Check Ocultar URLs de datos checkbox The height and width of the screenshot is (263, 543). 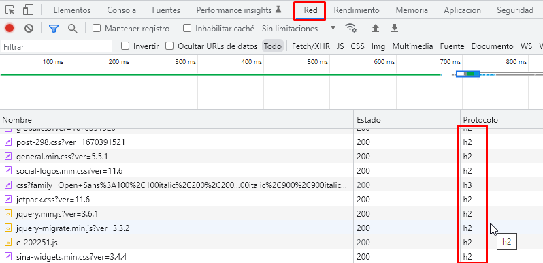pos(169,46)
